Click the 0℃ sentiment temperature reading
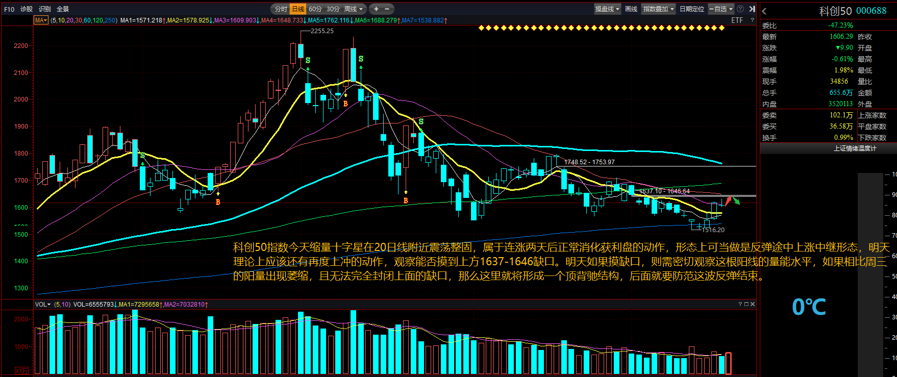Image resolution: width=897 pixels, height=377 pixels. click(809, 307)
